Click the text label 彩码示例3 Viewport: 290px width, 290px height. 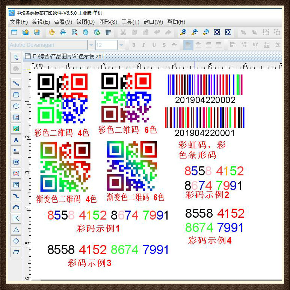[89, 263]
